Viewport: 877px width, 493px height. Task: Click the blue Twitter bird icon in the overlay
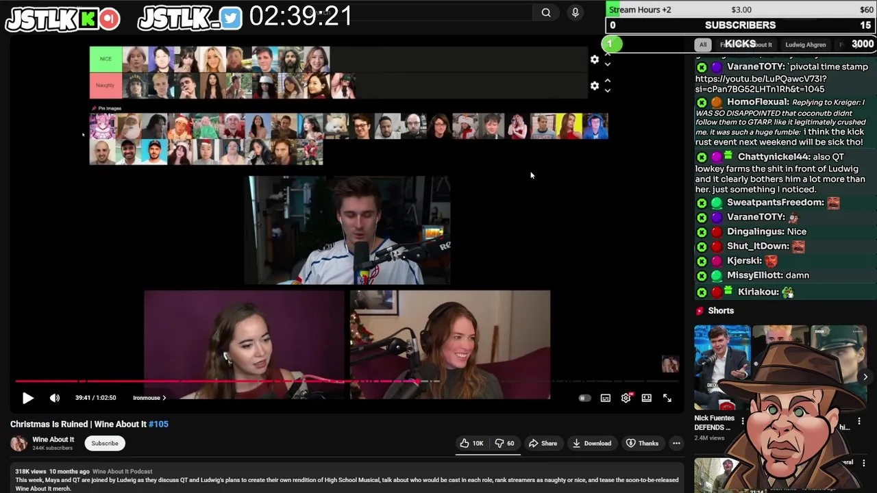click(232, 18)
